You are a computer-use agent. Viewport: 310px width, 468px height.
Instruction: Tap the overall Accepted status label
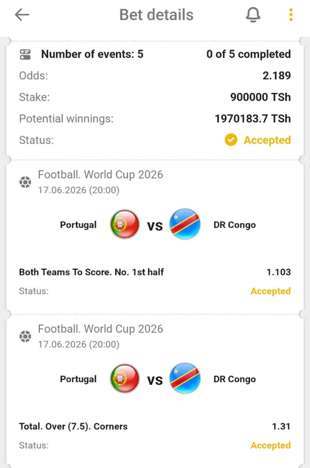[x=267, y=140]
